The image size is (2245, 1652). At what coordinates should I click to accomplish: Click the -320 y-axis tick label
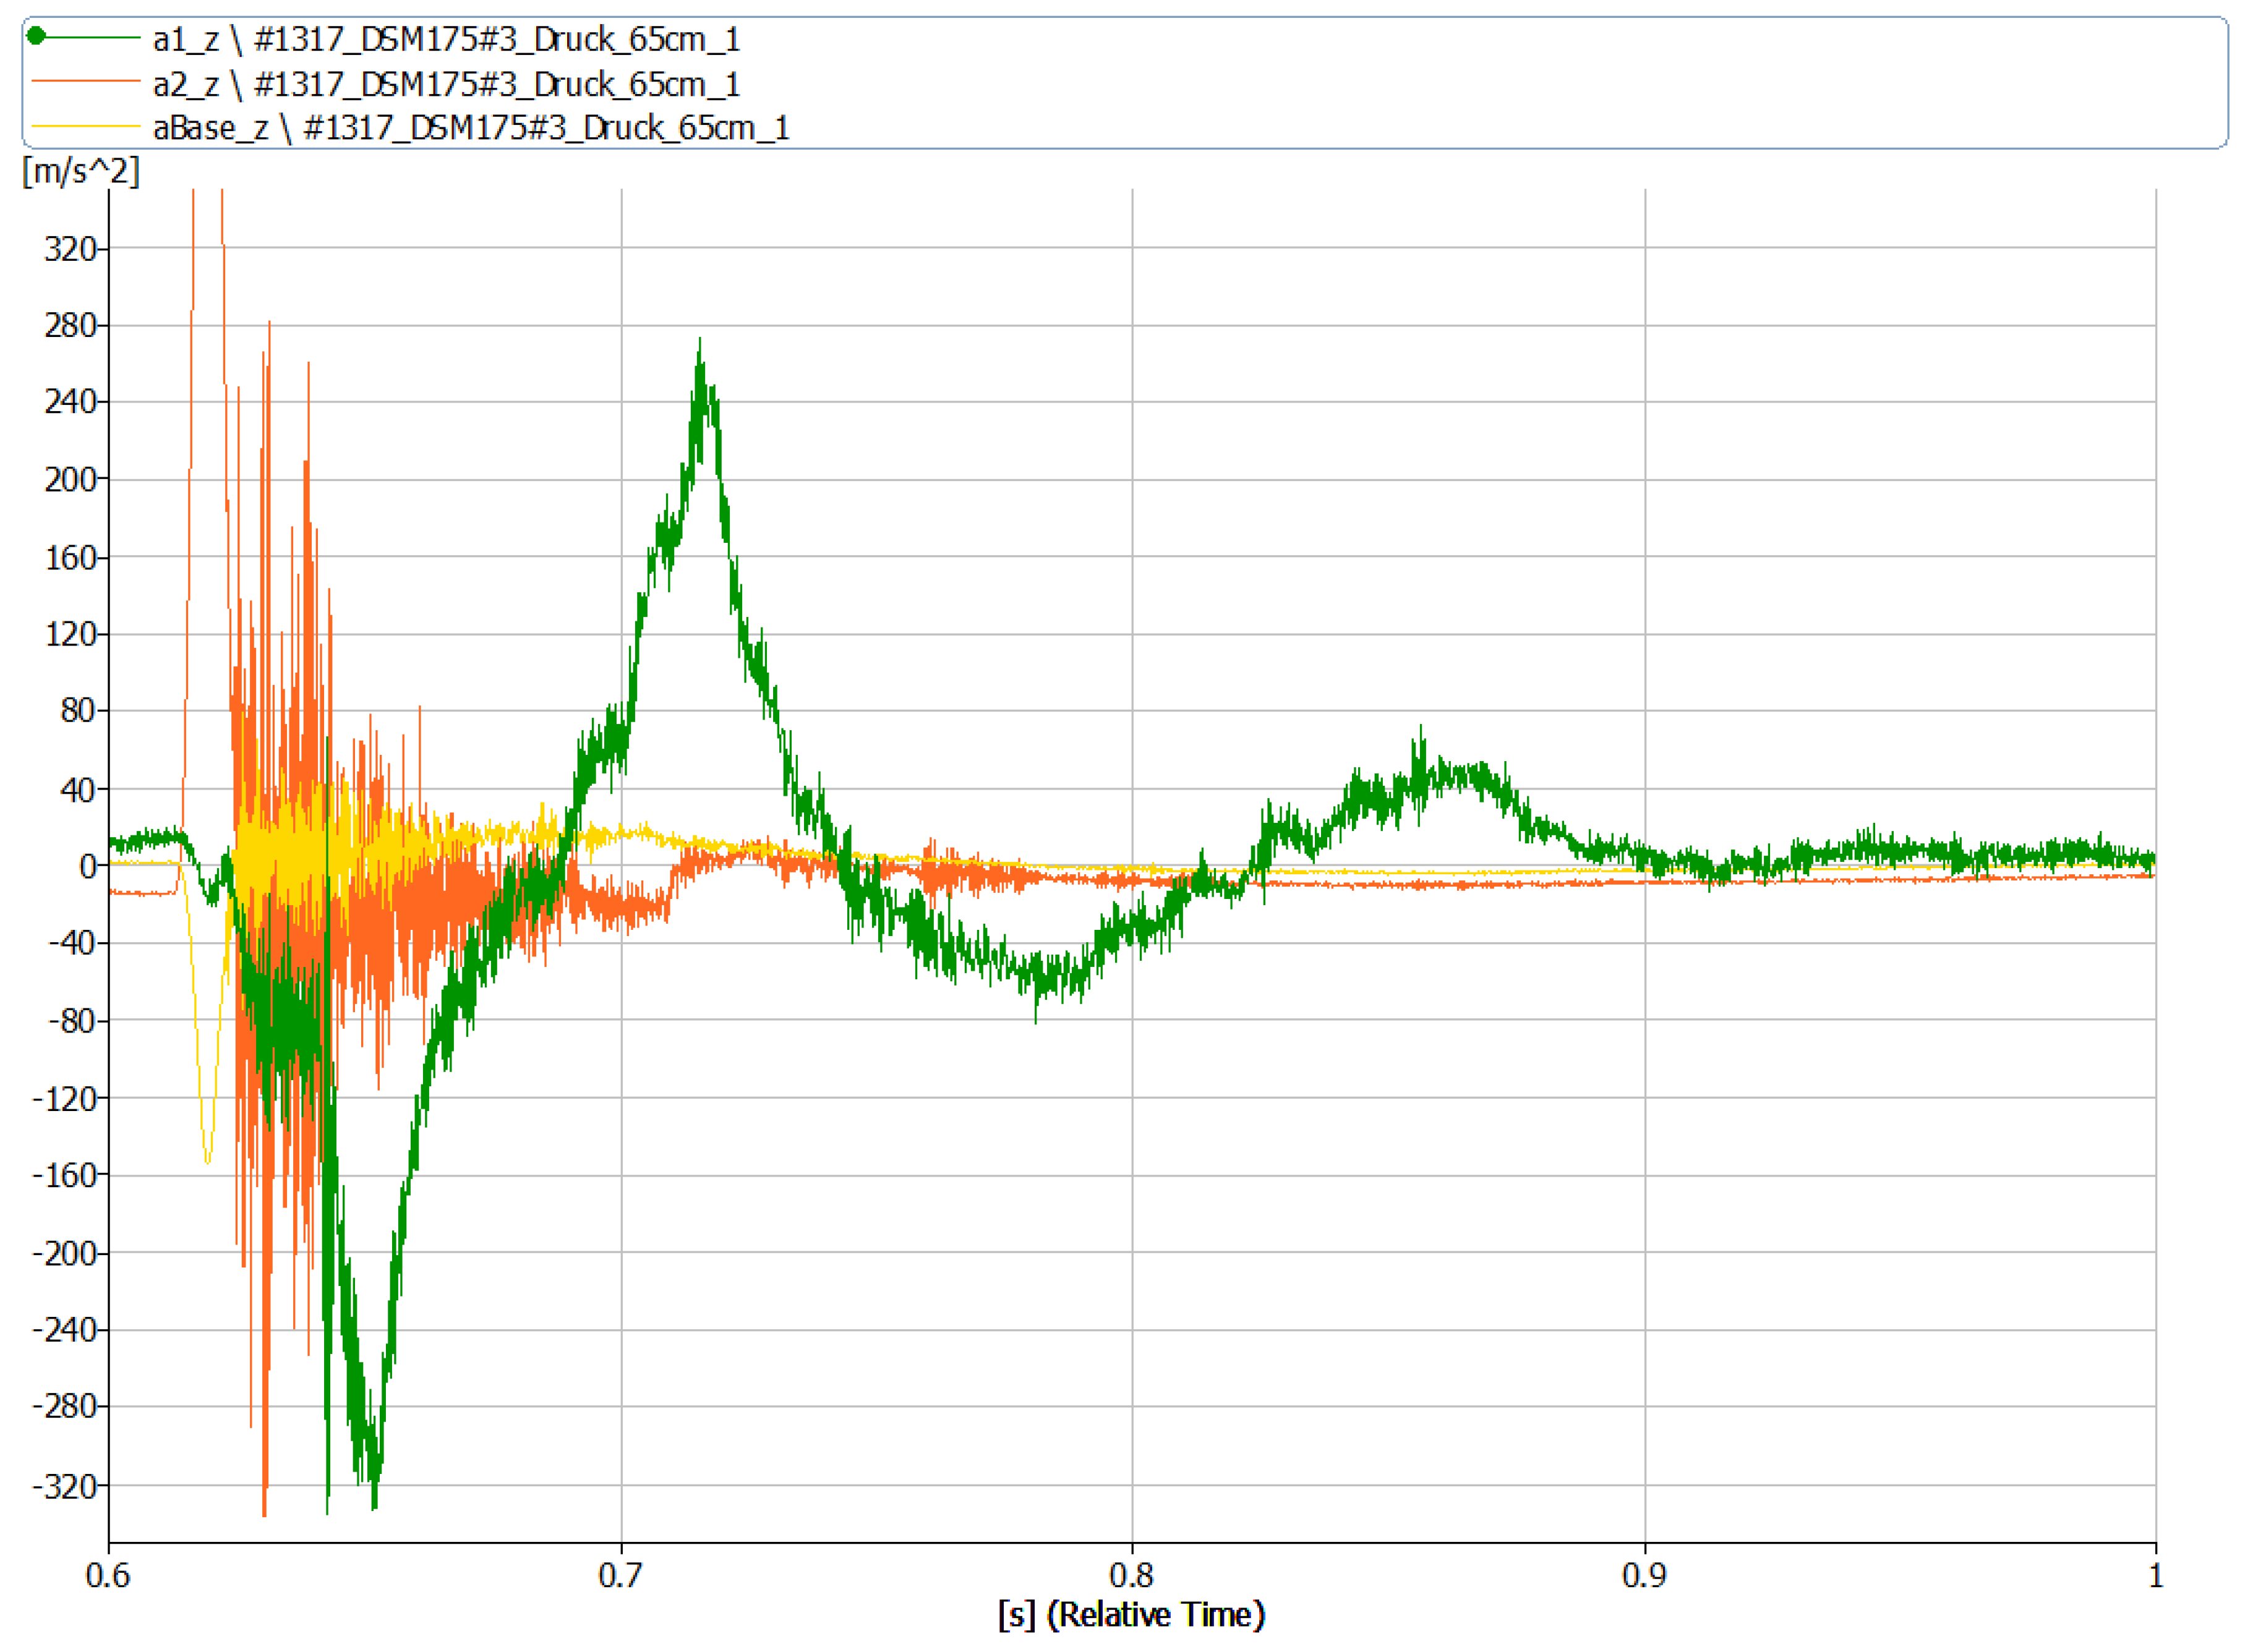65,1487
